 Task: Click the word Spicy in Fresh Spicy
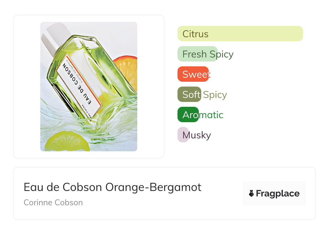pyautogui.click(x=221, y=54)
